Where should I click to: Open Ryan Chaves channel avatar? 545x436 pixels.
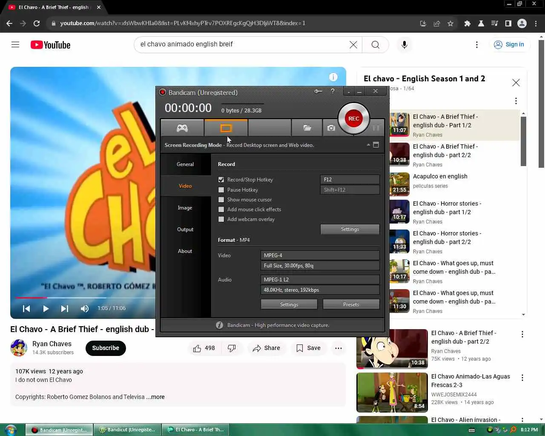19,348
